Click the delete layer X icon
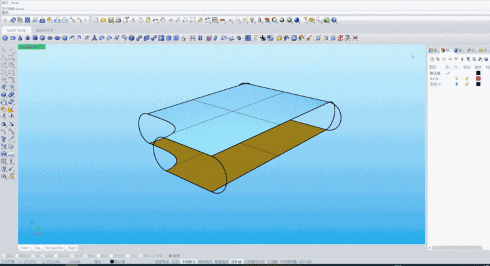490x266 pixels. tap(444, 59)
